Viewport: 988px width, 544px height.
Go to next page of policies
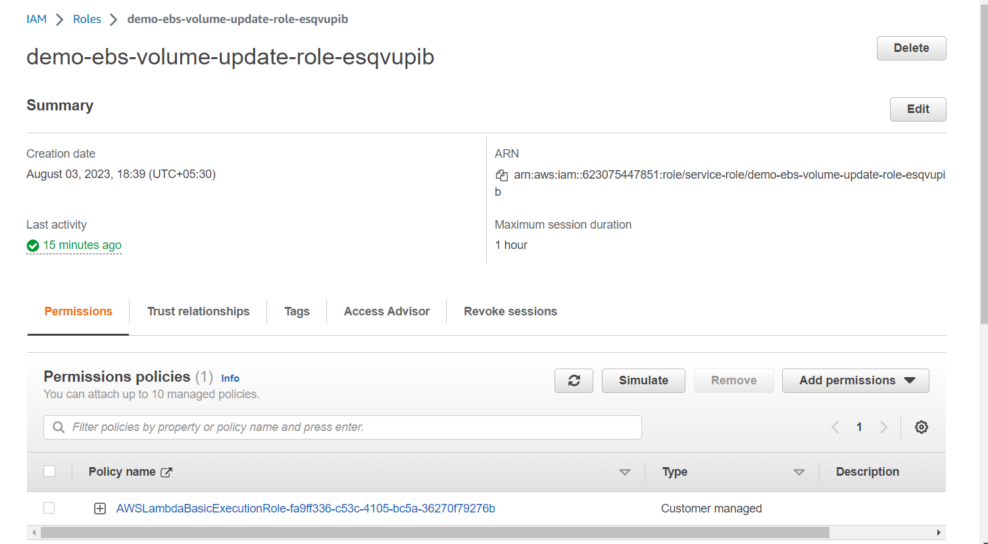(883, 427)
